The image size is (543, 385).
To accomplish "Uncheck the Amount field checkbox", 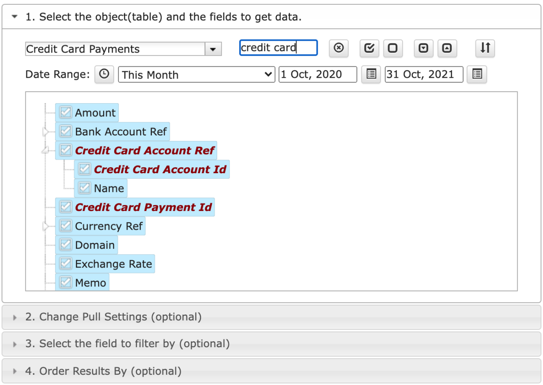I will click(65, 112).
